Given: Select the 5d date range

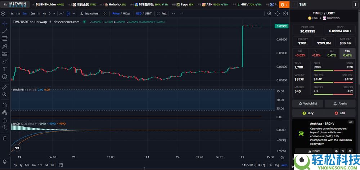Looking at the screenshot, I should click(46, 165).
